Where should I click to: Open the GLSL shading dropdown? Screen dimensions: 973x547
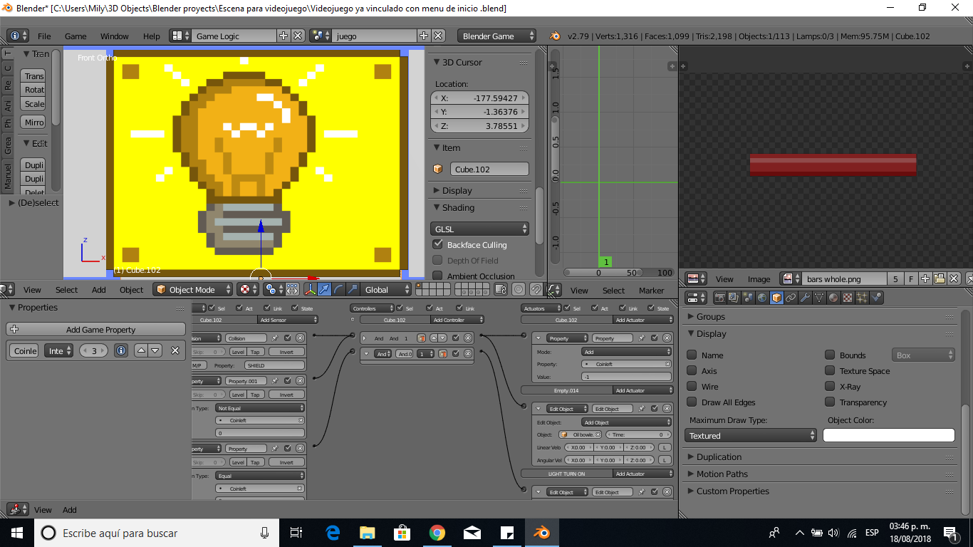[x=479, y=229]
